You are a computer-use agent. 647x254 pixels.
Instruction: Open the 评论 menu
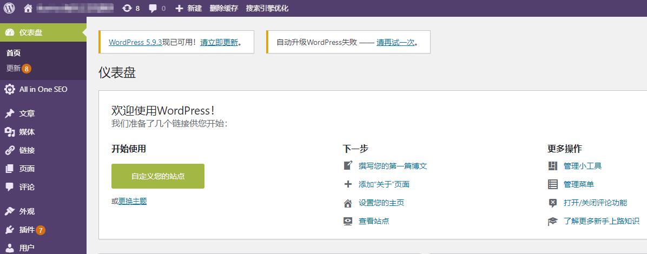coord(43,187)
